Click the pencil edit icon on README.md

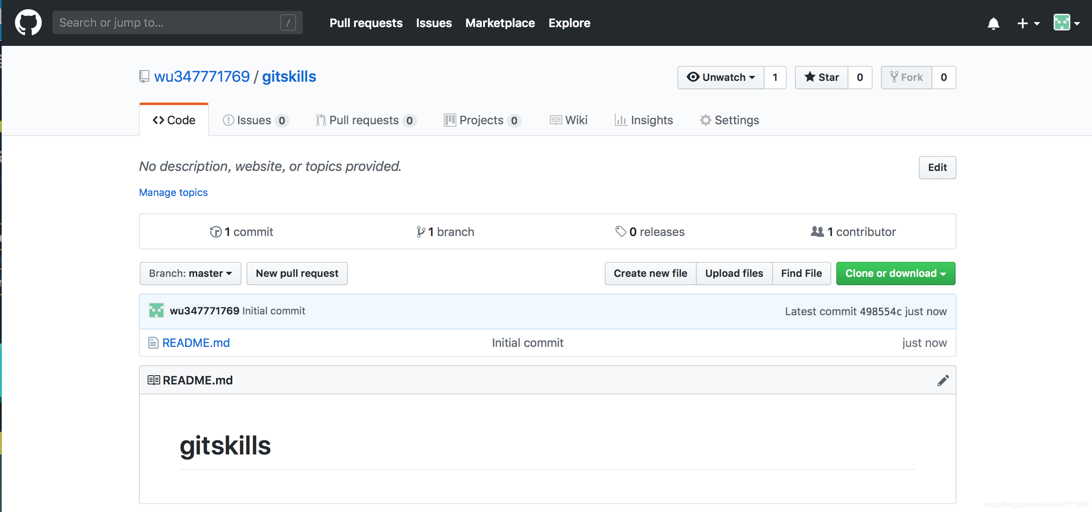point(944,380)
